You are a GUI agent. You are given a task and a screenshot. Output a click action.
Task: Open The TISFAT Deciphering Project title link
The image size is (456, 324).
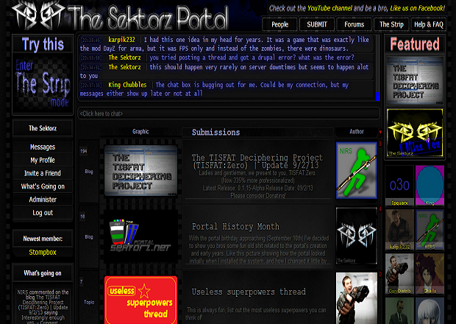point(257,161)
